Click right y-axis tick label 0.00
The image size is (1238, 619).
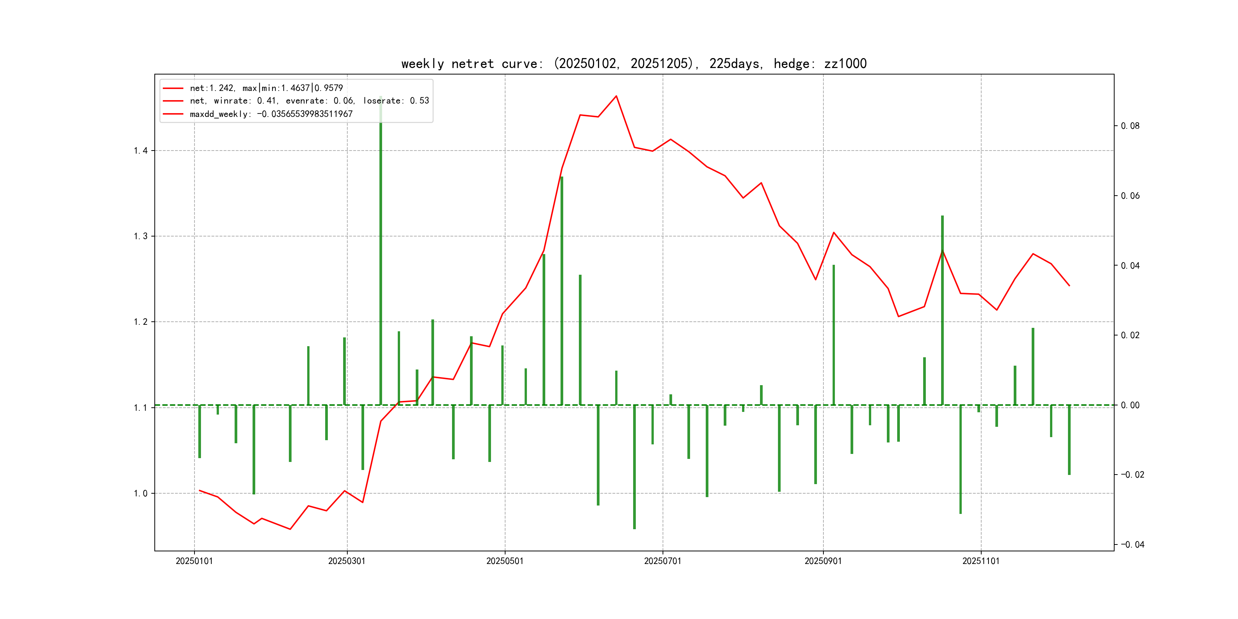point(1130,405)
